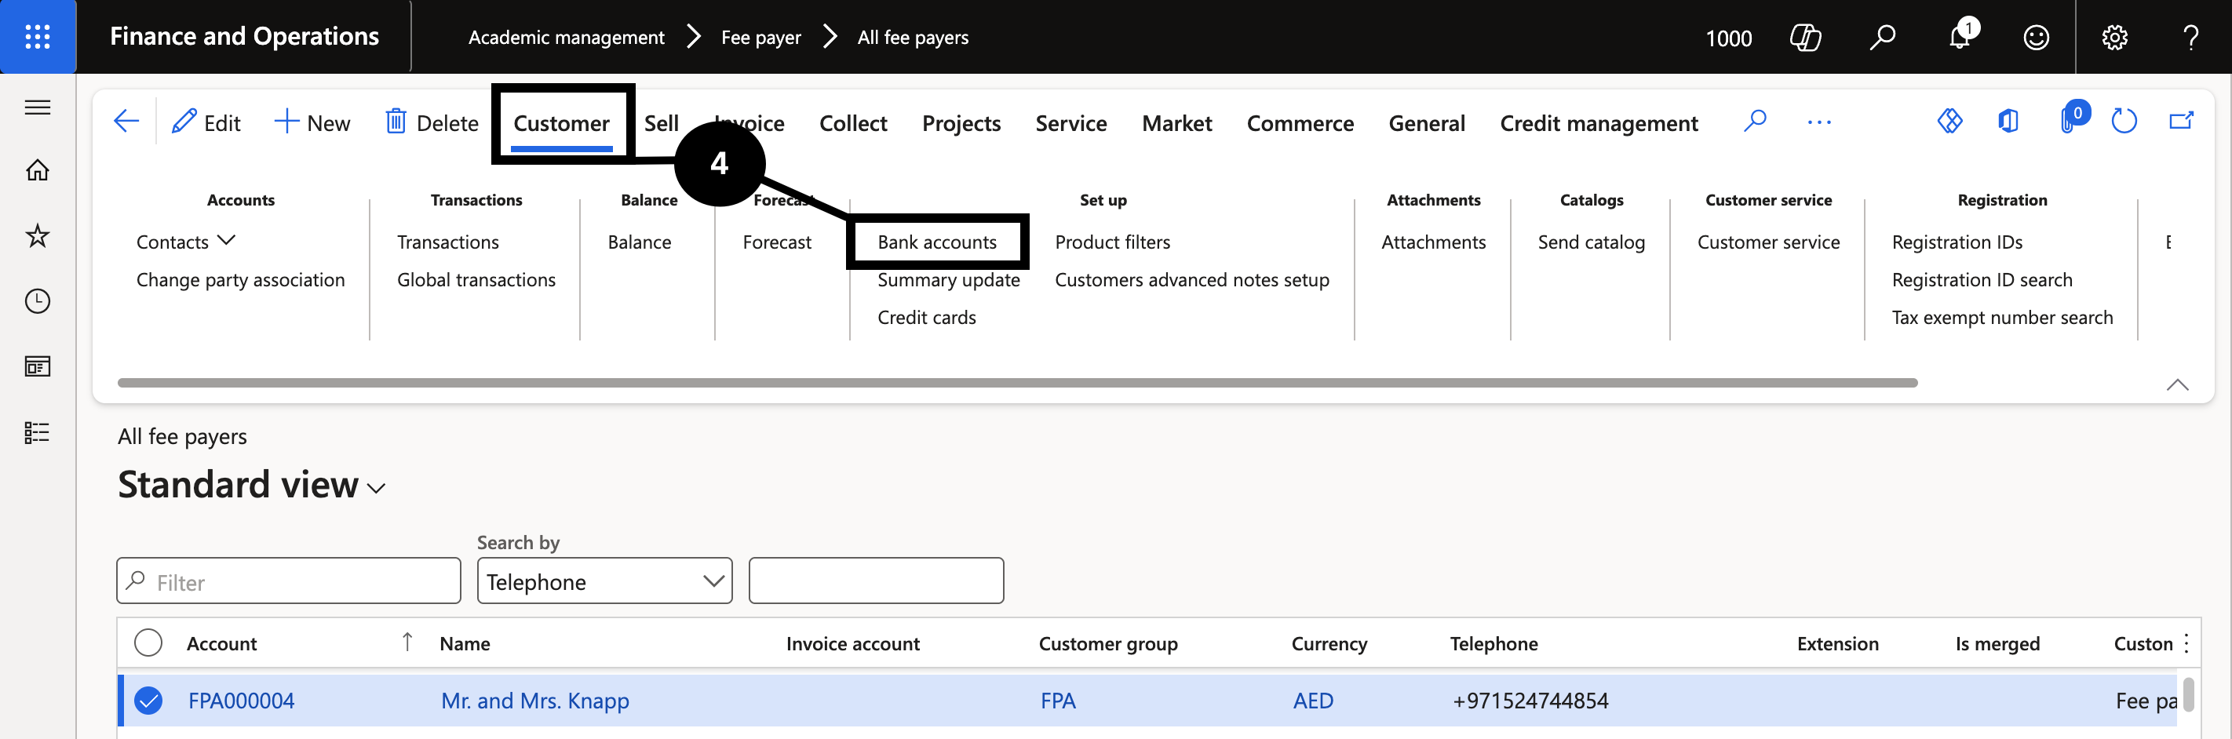The image size is (2232, 739).
Task: Open Tax exempt number search
Action: [2001, 317]
